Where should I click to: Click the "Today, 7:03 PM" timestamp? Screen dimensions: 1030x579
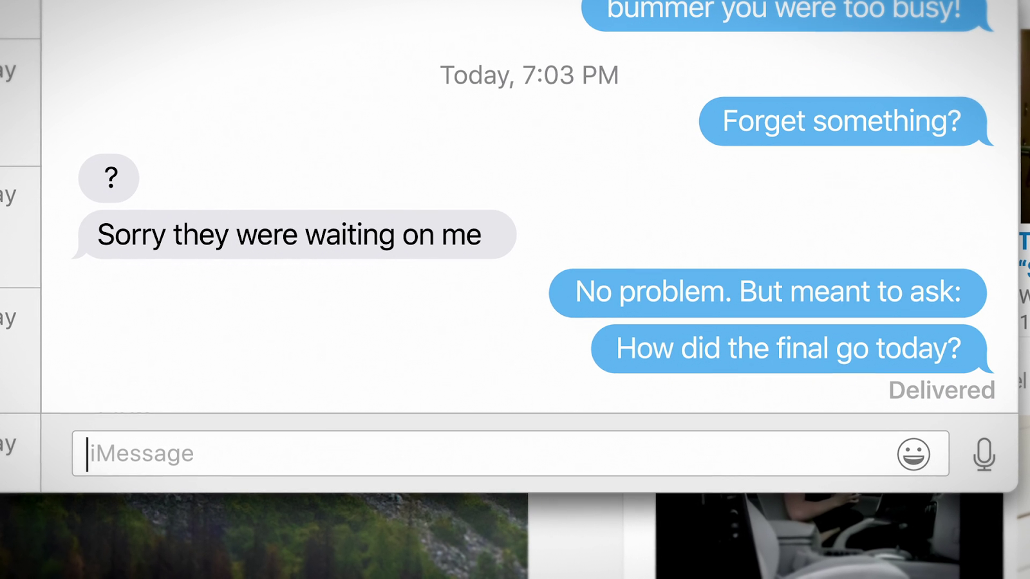529,75
